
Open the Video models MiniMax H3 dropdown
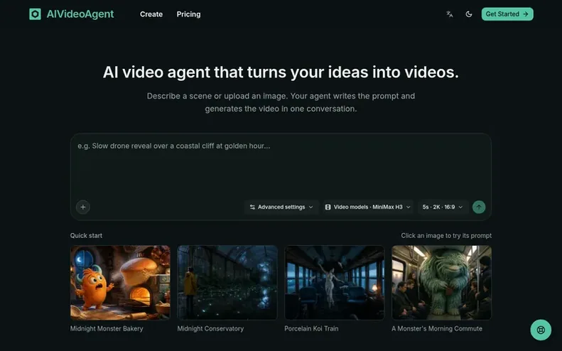tap(368, 207)
